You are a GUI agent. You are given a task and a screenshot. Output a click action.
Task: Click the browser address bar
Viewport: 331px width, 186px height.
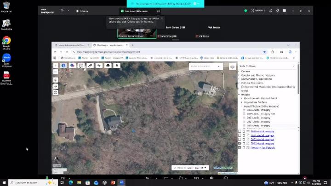pos(167,52)
